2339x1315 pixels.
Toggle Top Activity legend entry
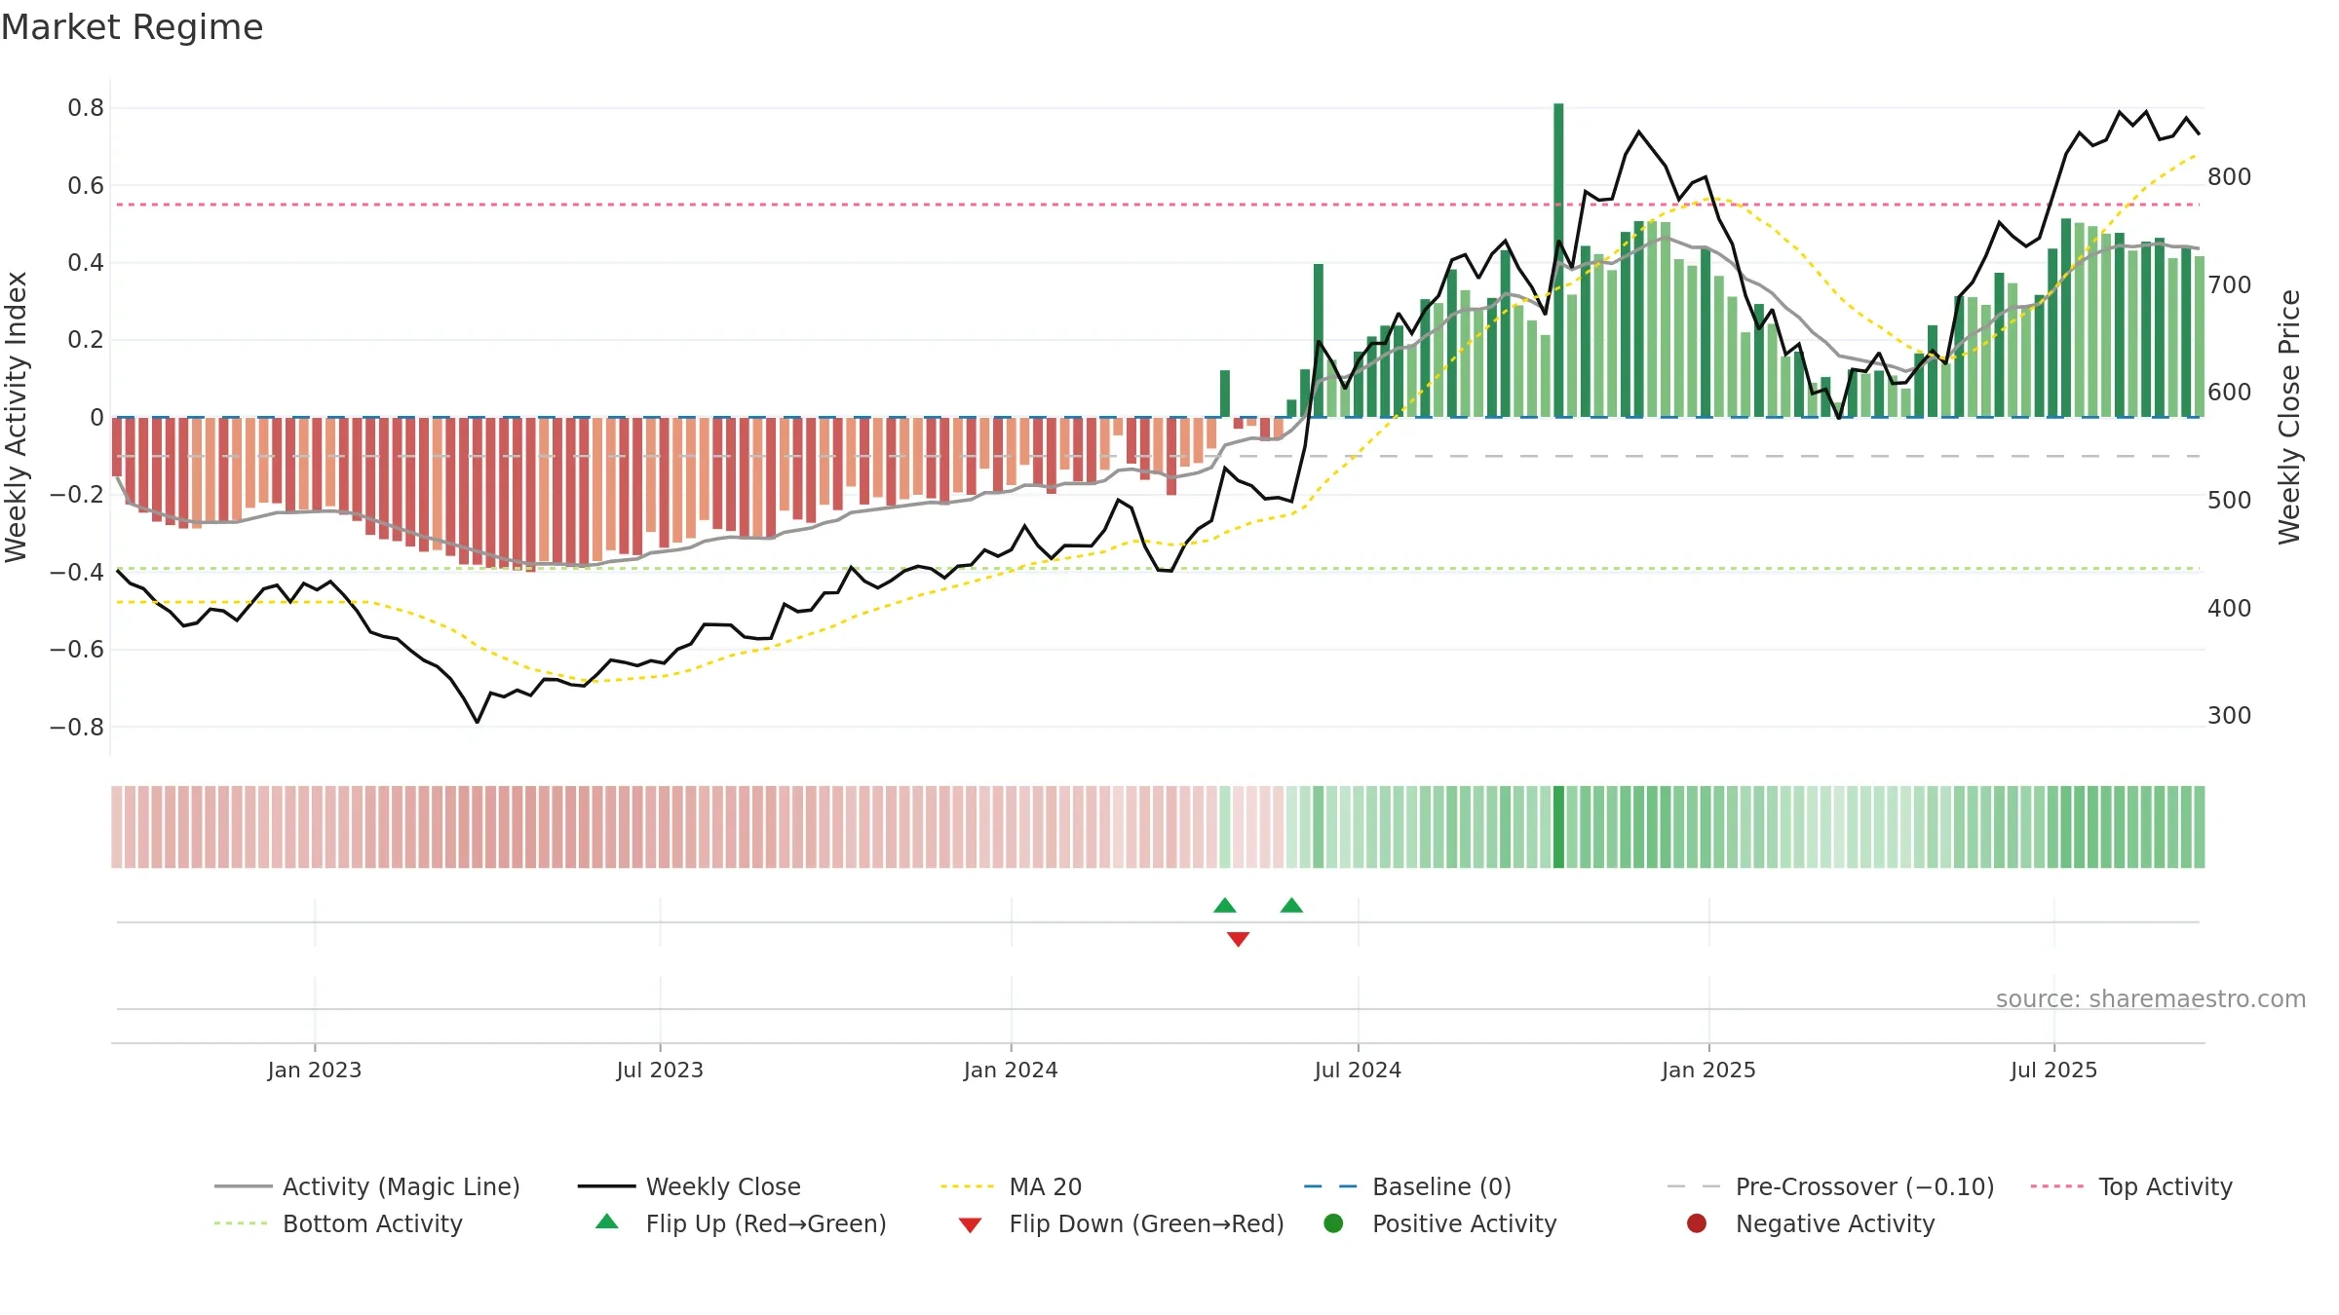(2131, 1186)
